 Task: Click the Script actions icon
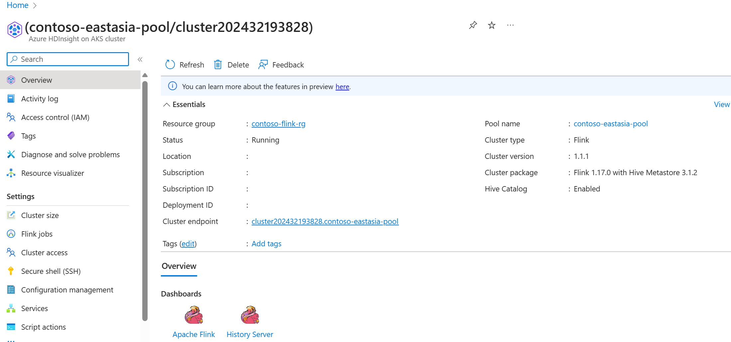coord(11,327)
